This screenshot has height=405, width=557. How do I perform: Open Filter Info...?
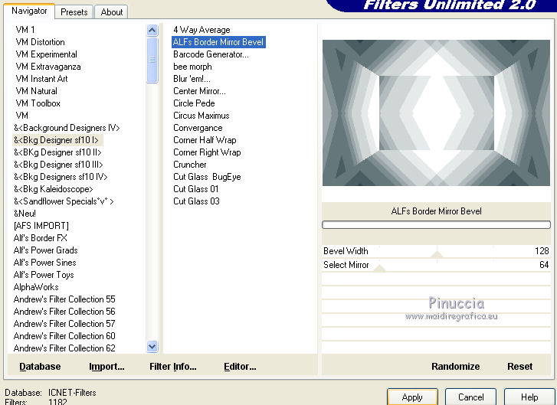(172, 366)
